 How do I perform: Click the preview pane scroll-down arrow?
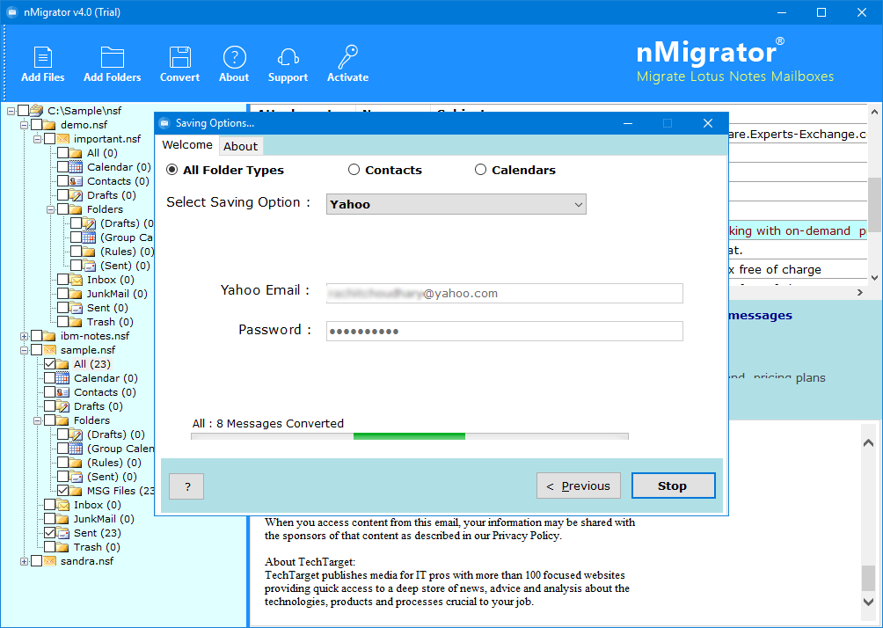click(868, 602)
